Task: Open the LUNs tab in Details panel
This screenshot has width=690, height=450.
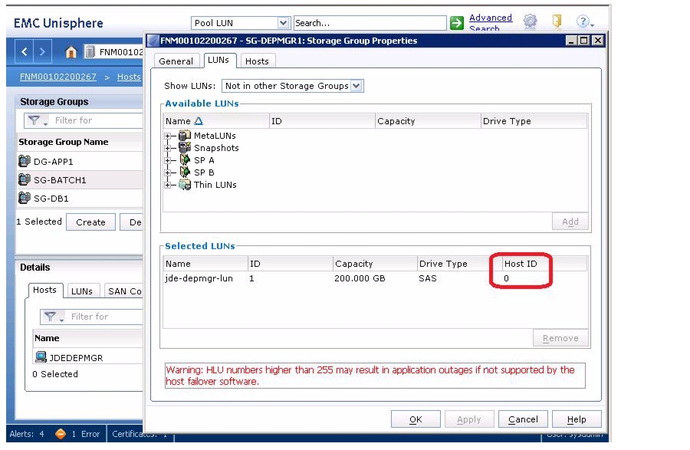Action: point(82,291)
